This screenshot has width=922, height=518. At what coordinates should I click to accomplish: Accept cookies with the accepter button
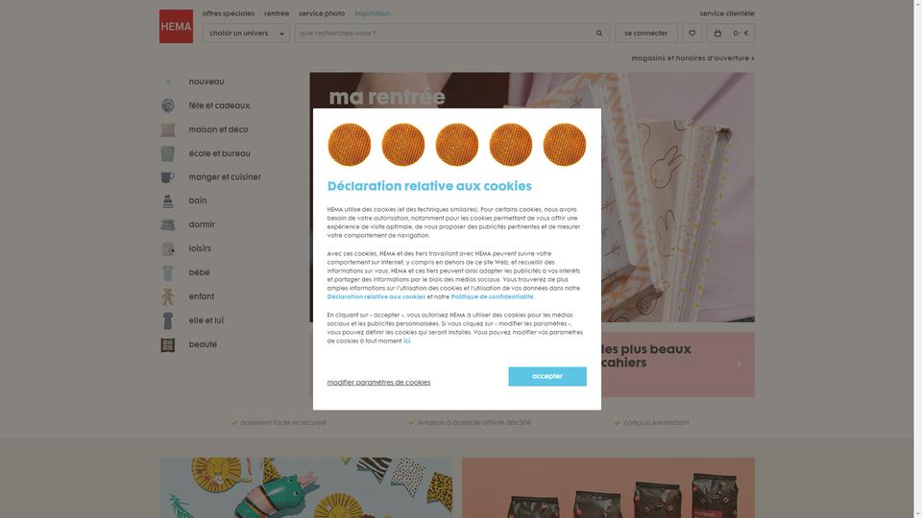pyautogui.click(x=547, y=376)
